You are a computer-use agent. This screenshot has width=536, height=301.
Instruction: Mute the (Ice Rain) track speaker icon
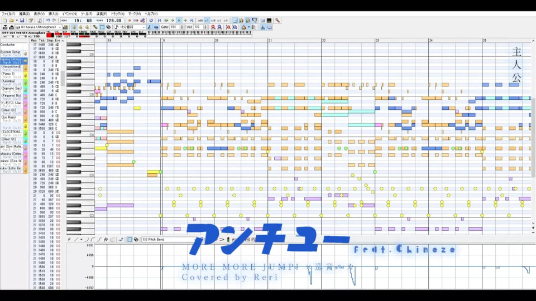[25, 119]
